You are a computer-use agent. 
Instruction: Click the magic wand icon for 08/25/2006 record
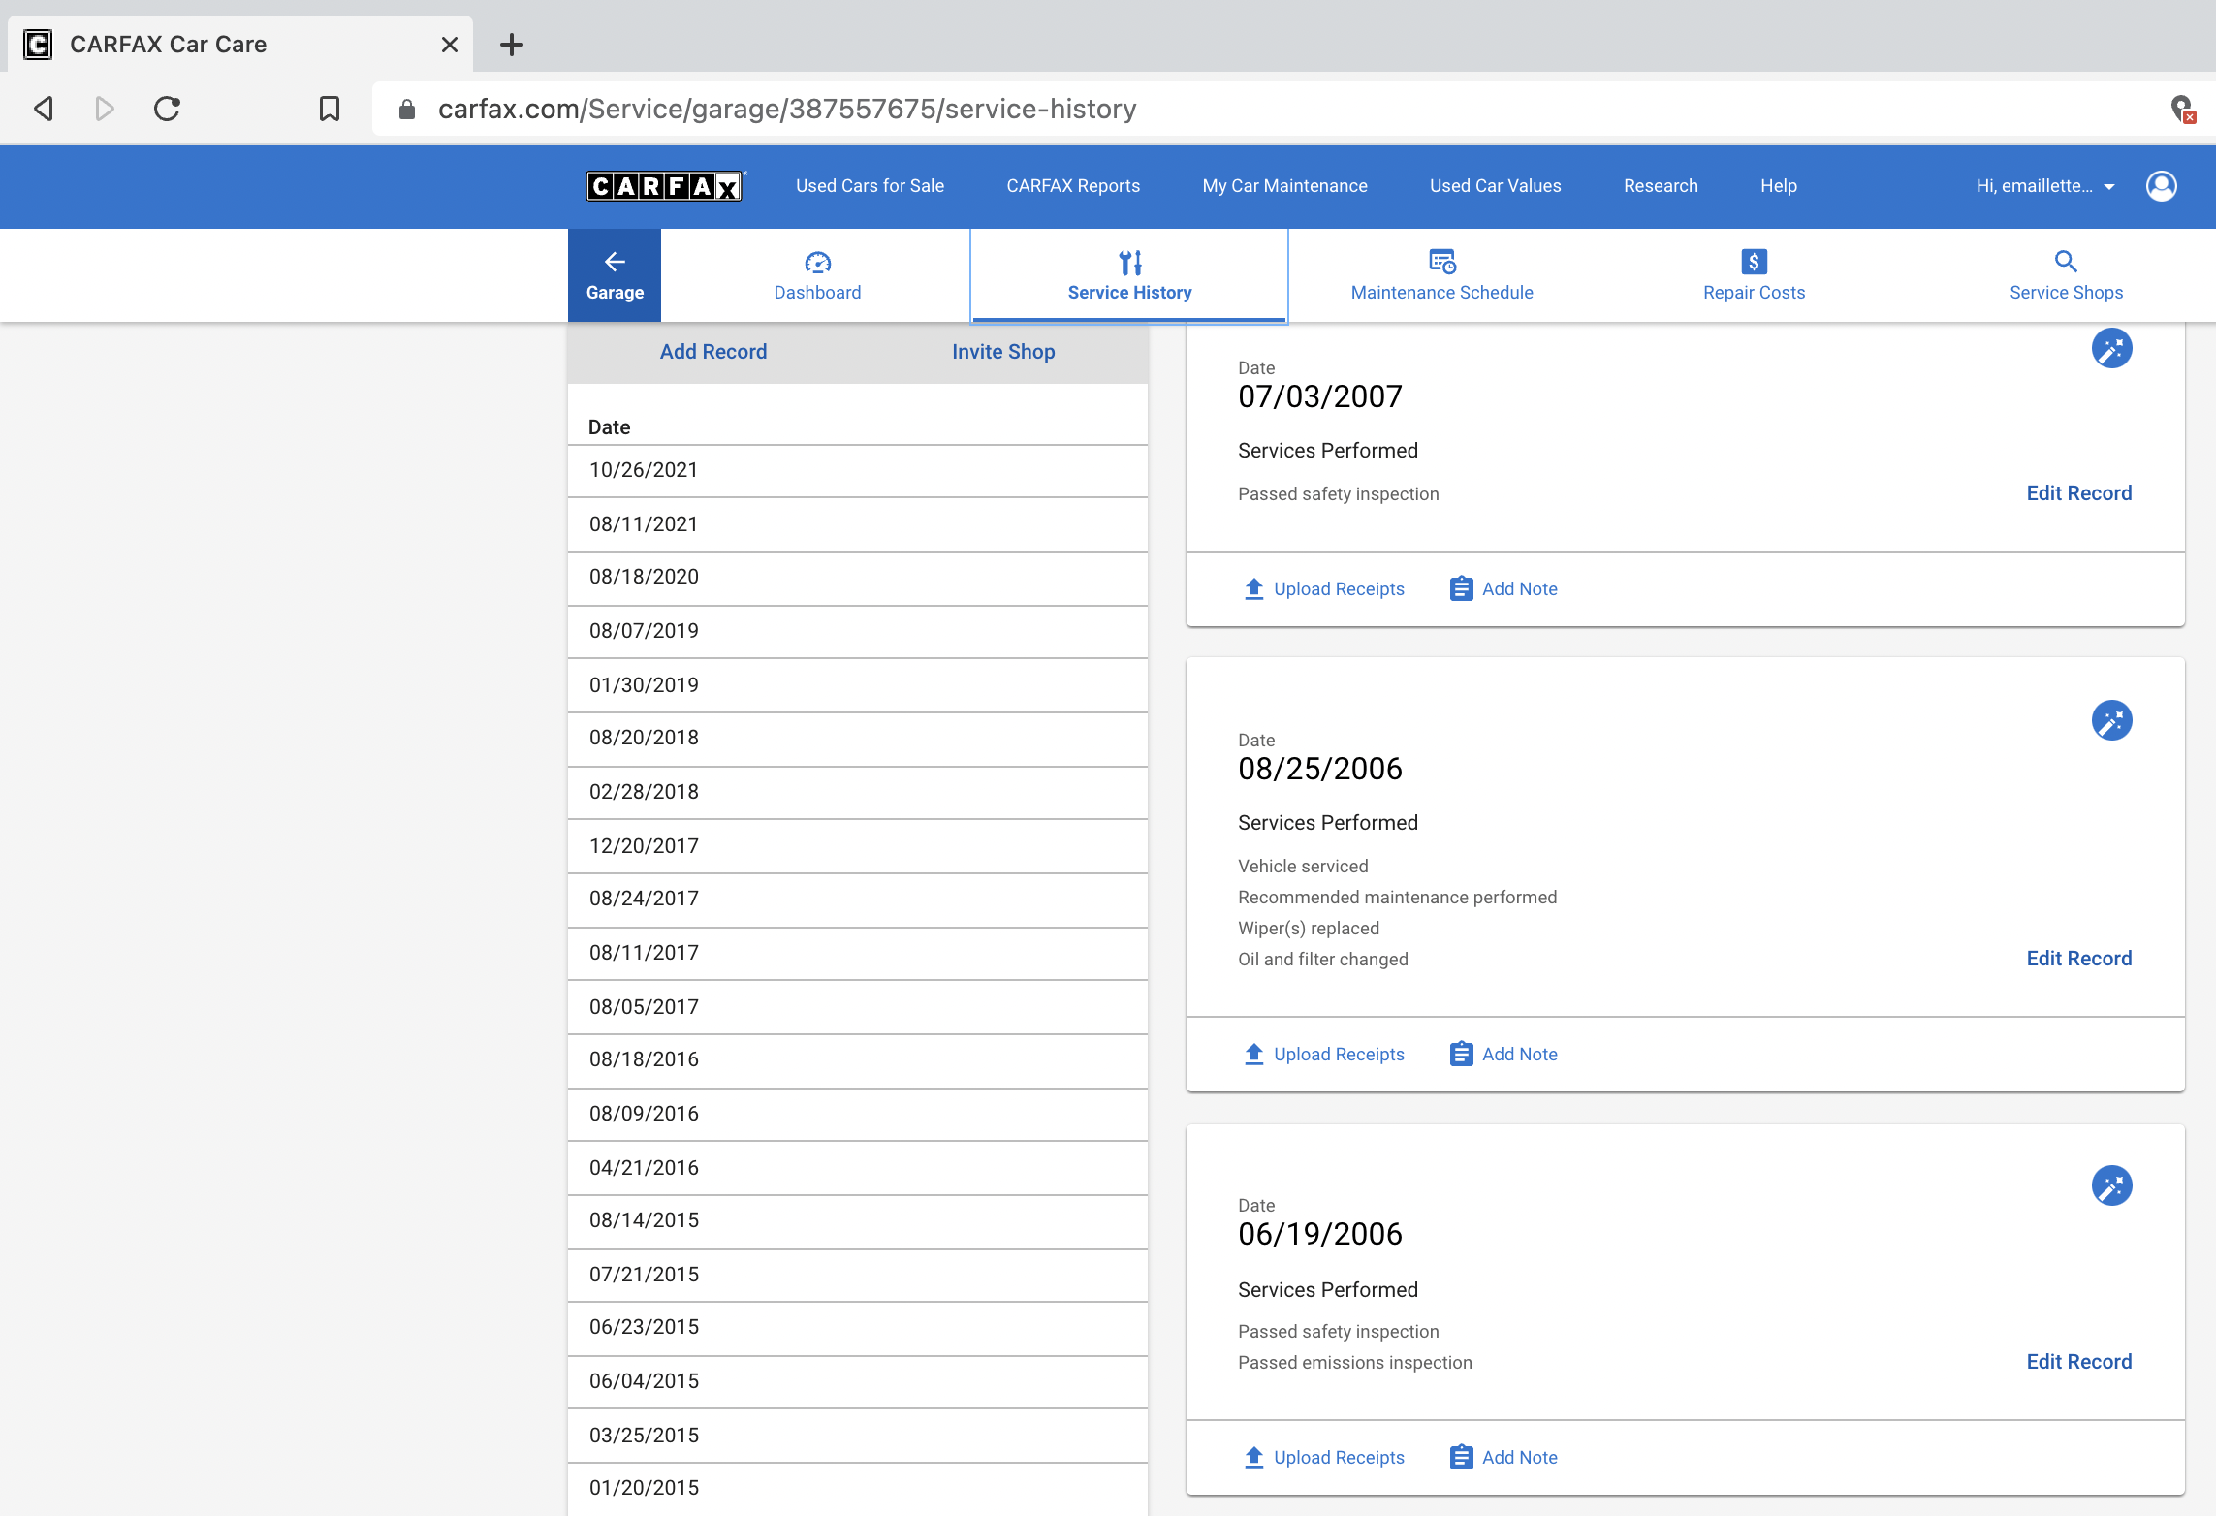coord(2111,720)
